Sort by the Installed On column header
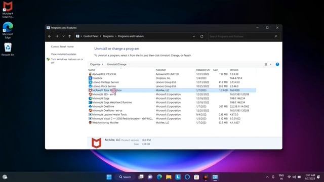This screenshot has width=324, height=182. pyautogui.click(x=202, y=70)
